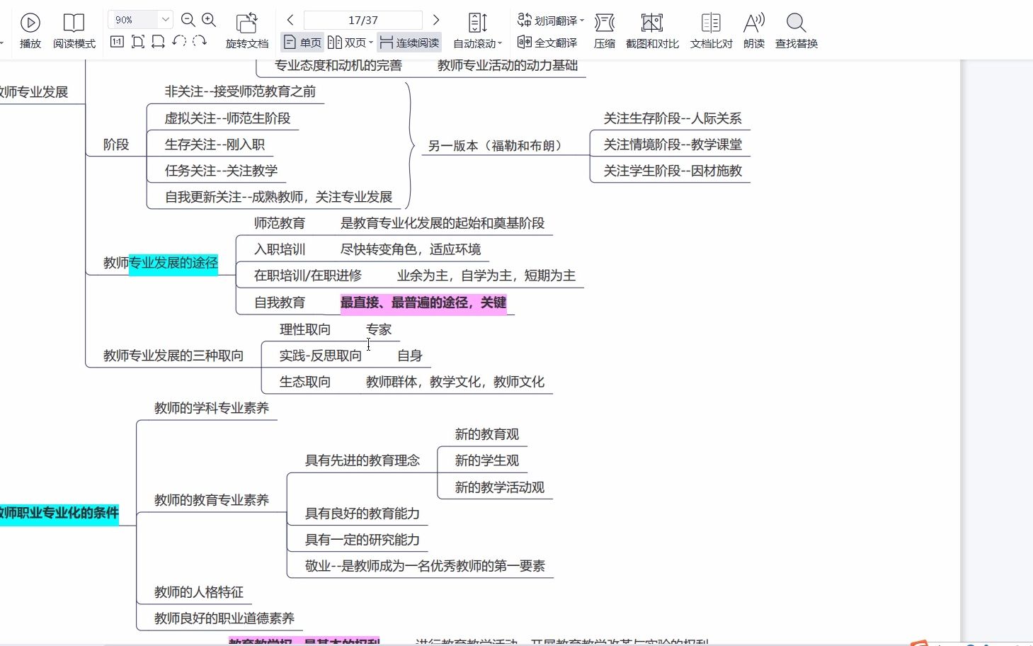Click the 新的学生观 node
The image size is (1033, 646).
[487, 460]
